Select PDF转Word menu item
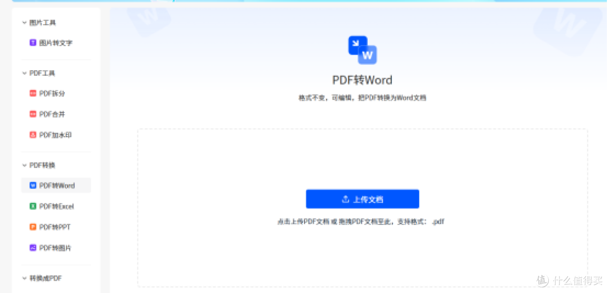Image resolution: width=608 pixels, height=293 pixels. pos(56,186)
